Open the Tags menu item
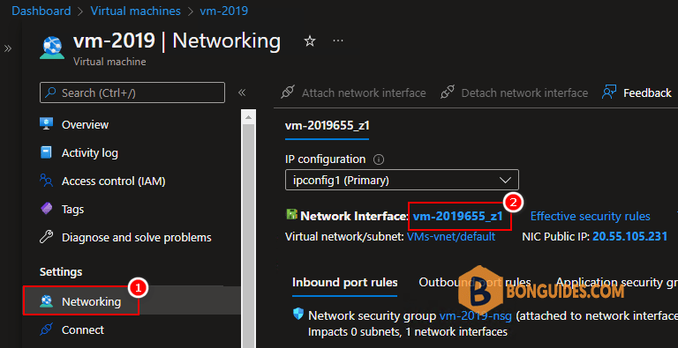This screenshot has width=678, height=348. click(72, 210)
